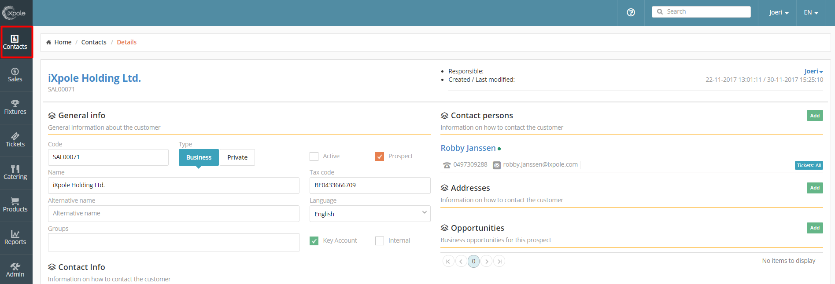
Task: Go to Contacts breadcrumb
Action: pos(94,42)
